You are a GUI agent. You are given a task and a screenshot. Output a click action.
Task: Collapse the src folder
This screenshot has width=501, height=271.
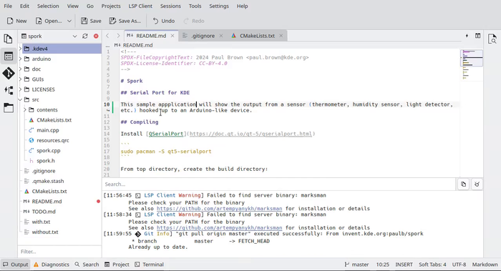pos(21,99)
